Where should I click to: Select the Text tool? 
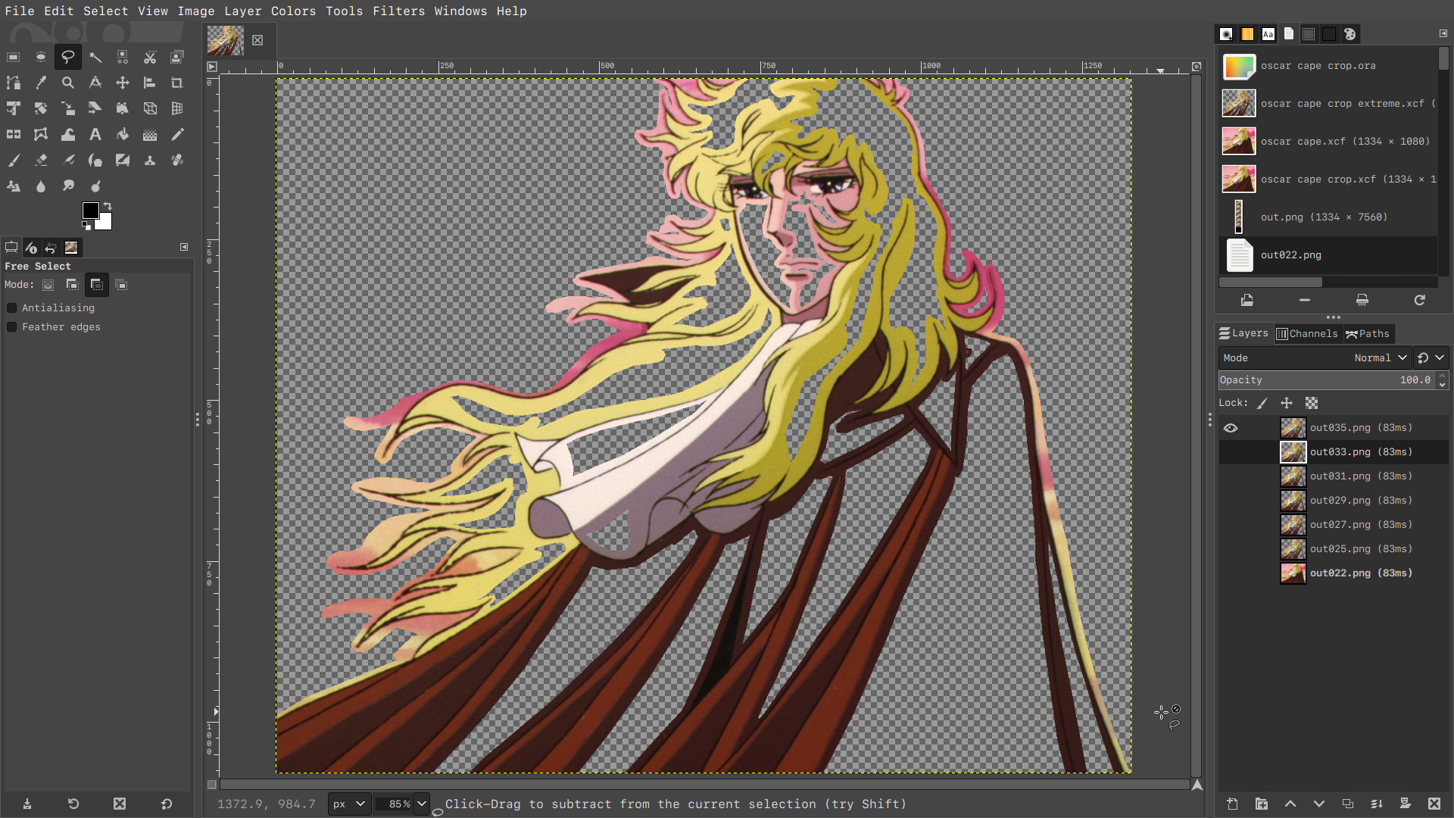click(95, 135)
